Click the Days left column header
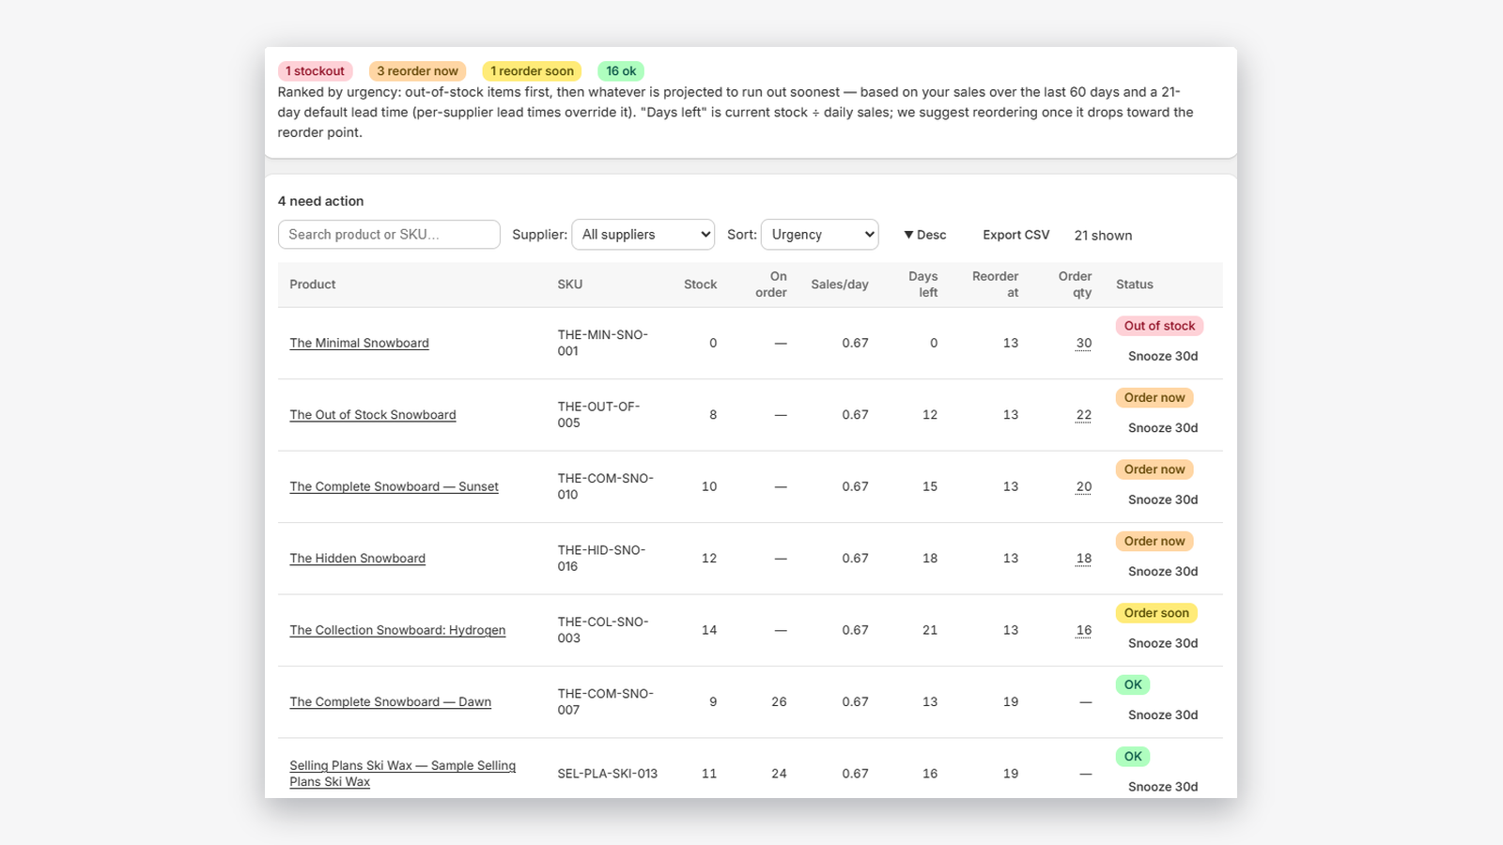Viewport: 1503px width, 845px height. (922, 284)
